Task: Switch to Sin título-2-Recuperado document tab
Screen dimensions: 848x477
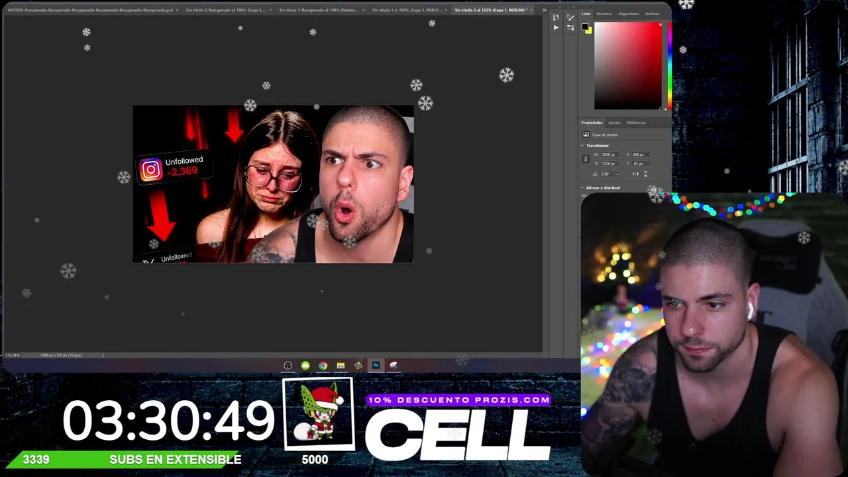Action: pos(226,10)
